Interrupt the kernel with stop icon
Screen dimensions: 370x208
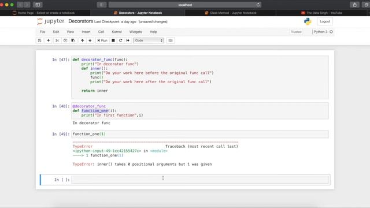[x=113, y=40]
